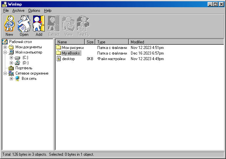
Task: Expand the Вся сеть tree node
Action: click(11, 79)
